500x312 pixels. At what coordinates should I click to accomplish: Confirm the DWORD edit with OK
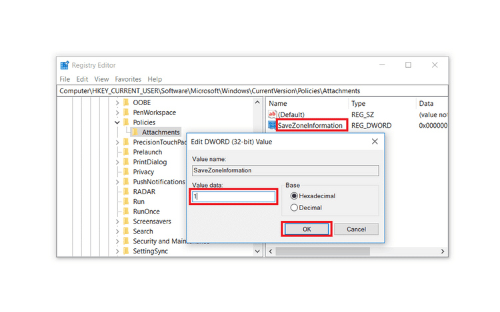(x=307, y=229)
